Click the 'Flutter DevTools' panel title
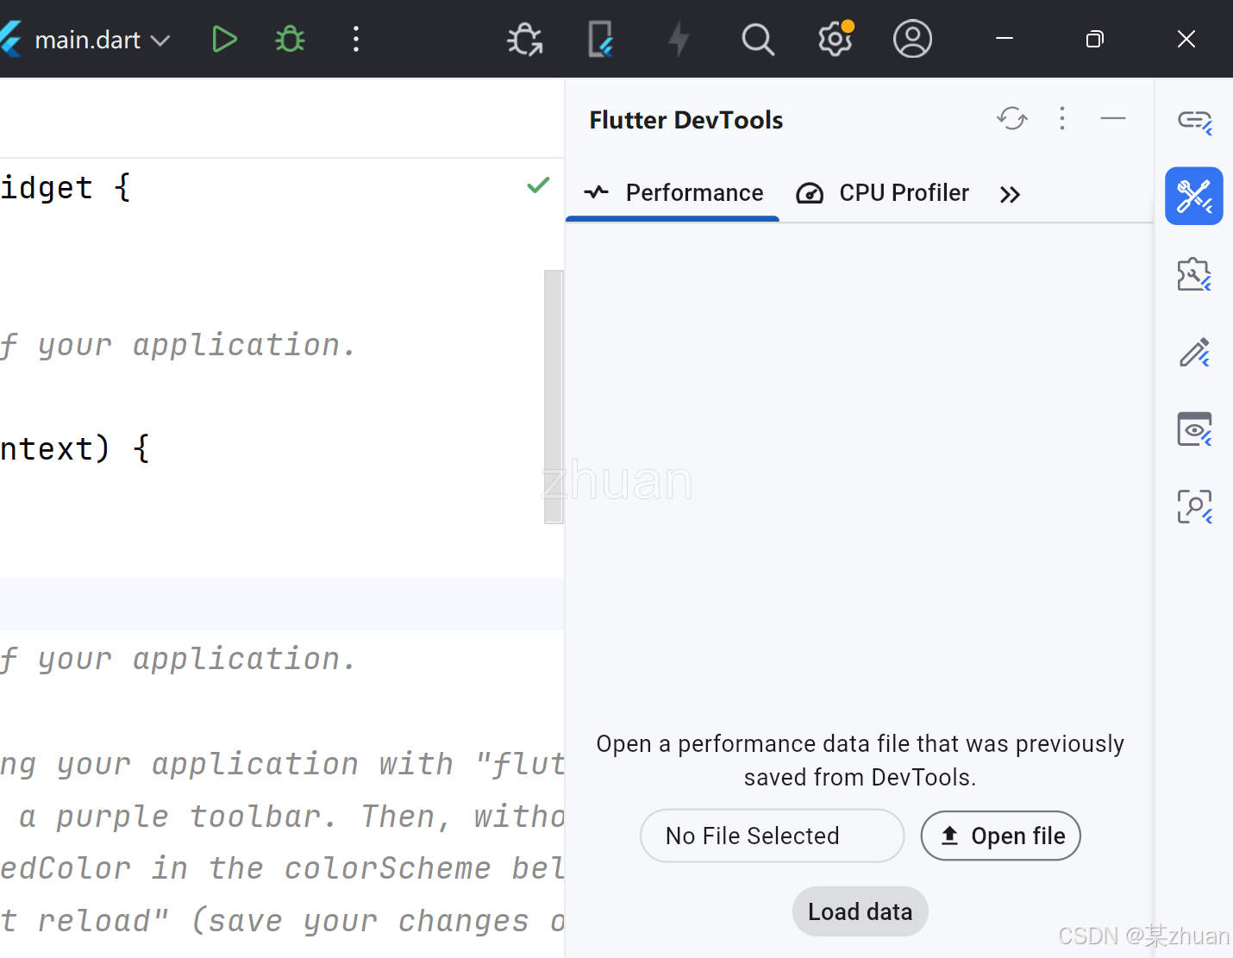This screenshot has height=958, width=1233. point(685,120)
